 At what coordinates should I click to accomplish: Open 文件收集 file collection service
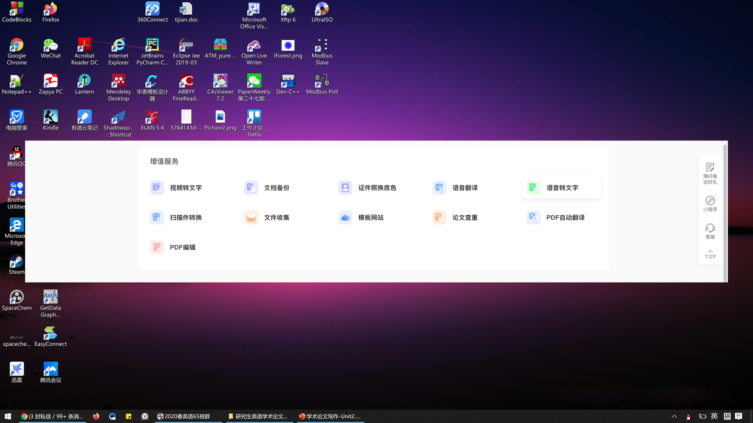tap(267, 217)
